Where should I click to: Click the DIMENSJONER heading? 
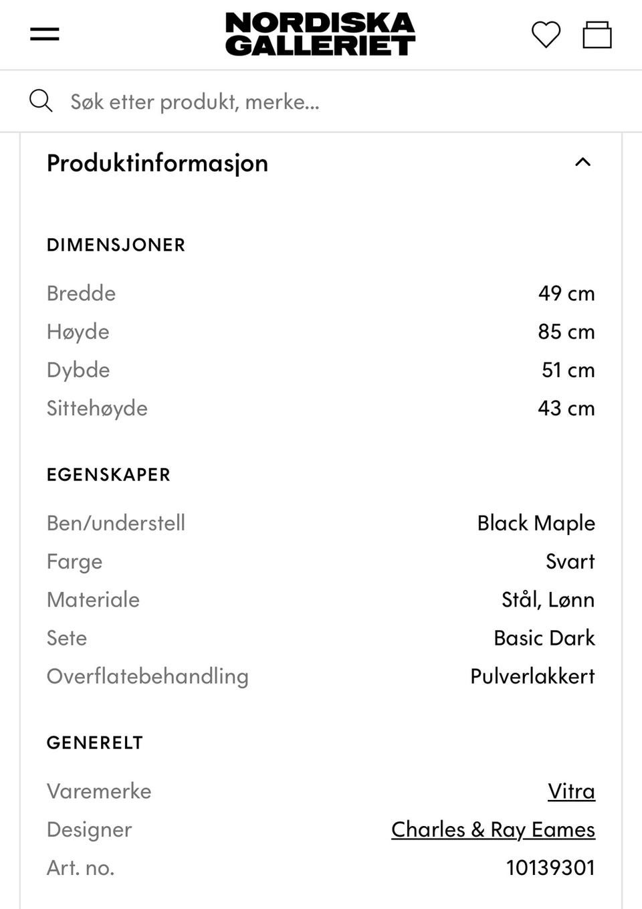click(x=116, y=245)
